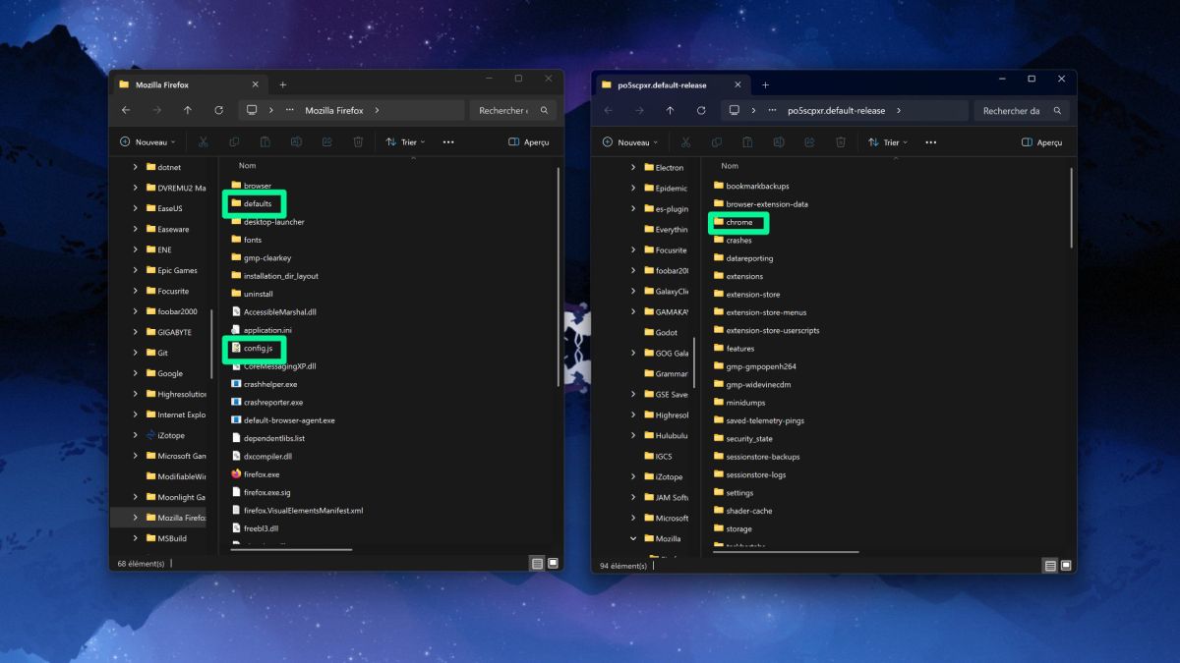Click Back arrow in Mozilla Firefox window
The height and width of the screenshot is (663, 1180).
coord(126,111)
